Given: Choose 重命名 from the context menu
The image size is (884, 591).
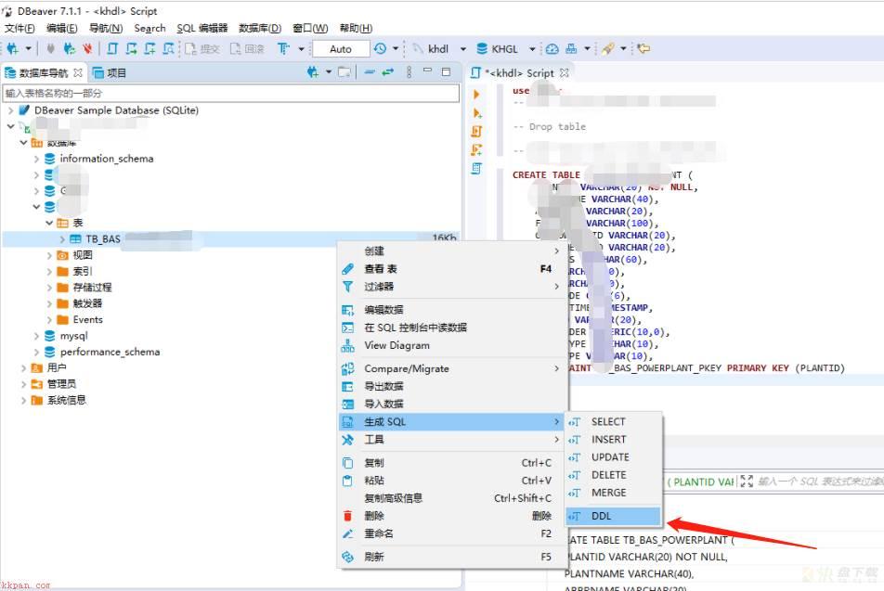Looking at the screenshot, I should pos(451,533).
